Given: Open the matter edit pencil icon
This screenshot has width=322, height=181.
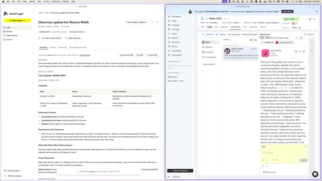Looking at the screenshot, I should pyautogui.click(x=310, y=19).
